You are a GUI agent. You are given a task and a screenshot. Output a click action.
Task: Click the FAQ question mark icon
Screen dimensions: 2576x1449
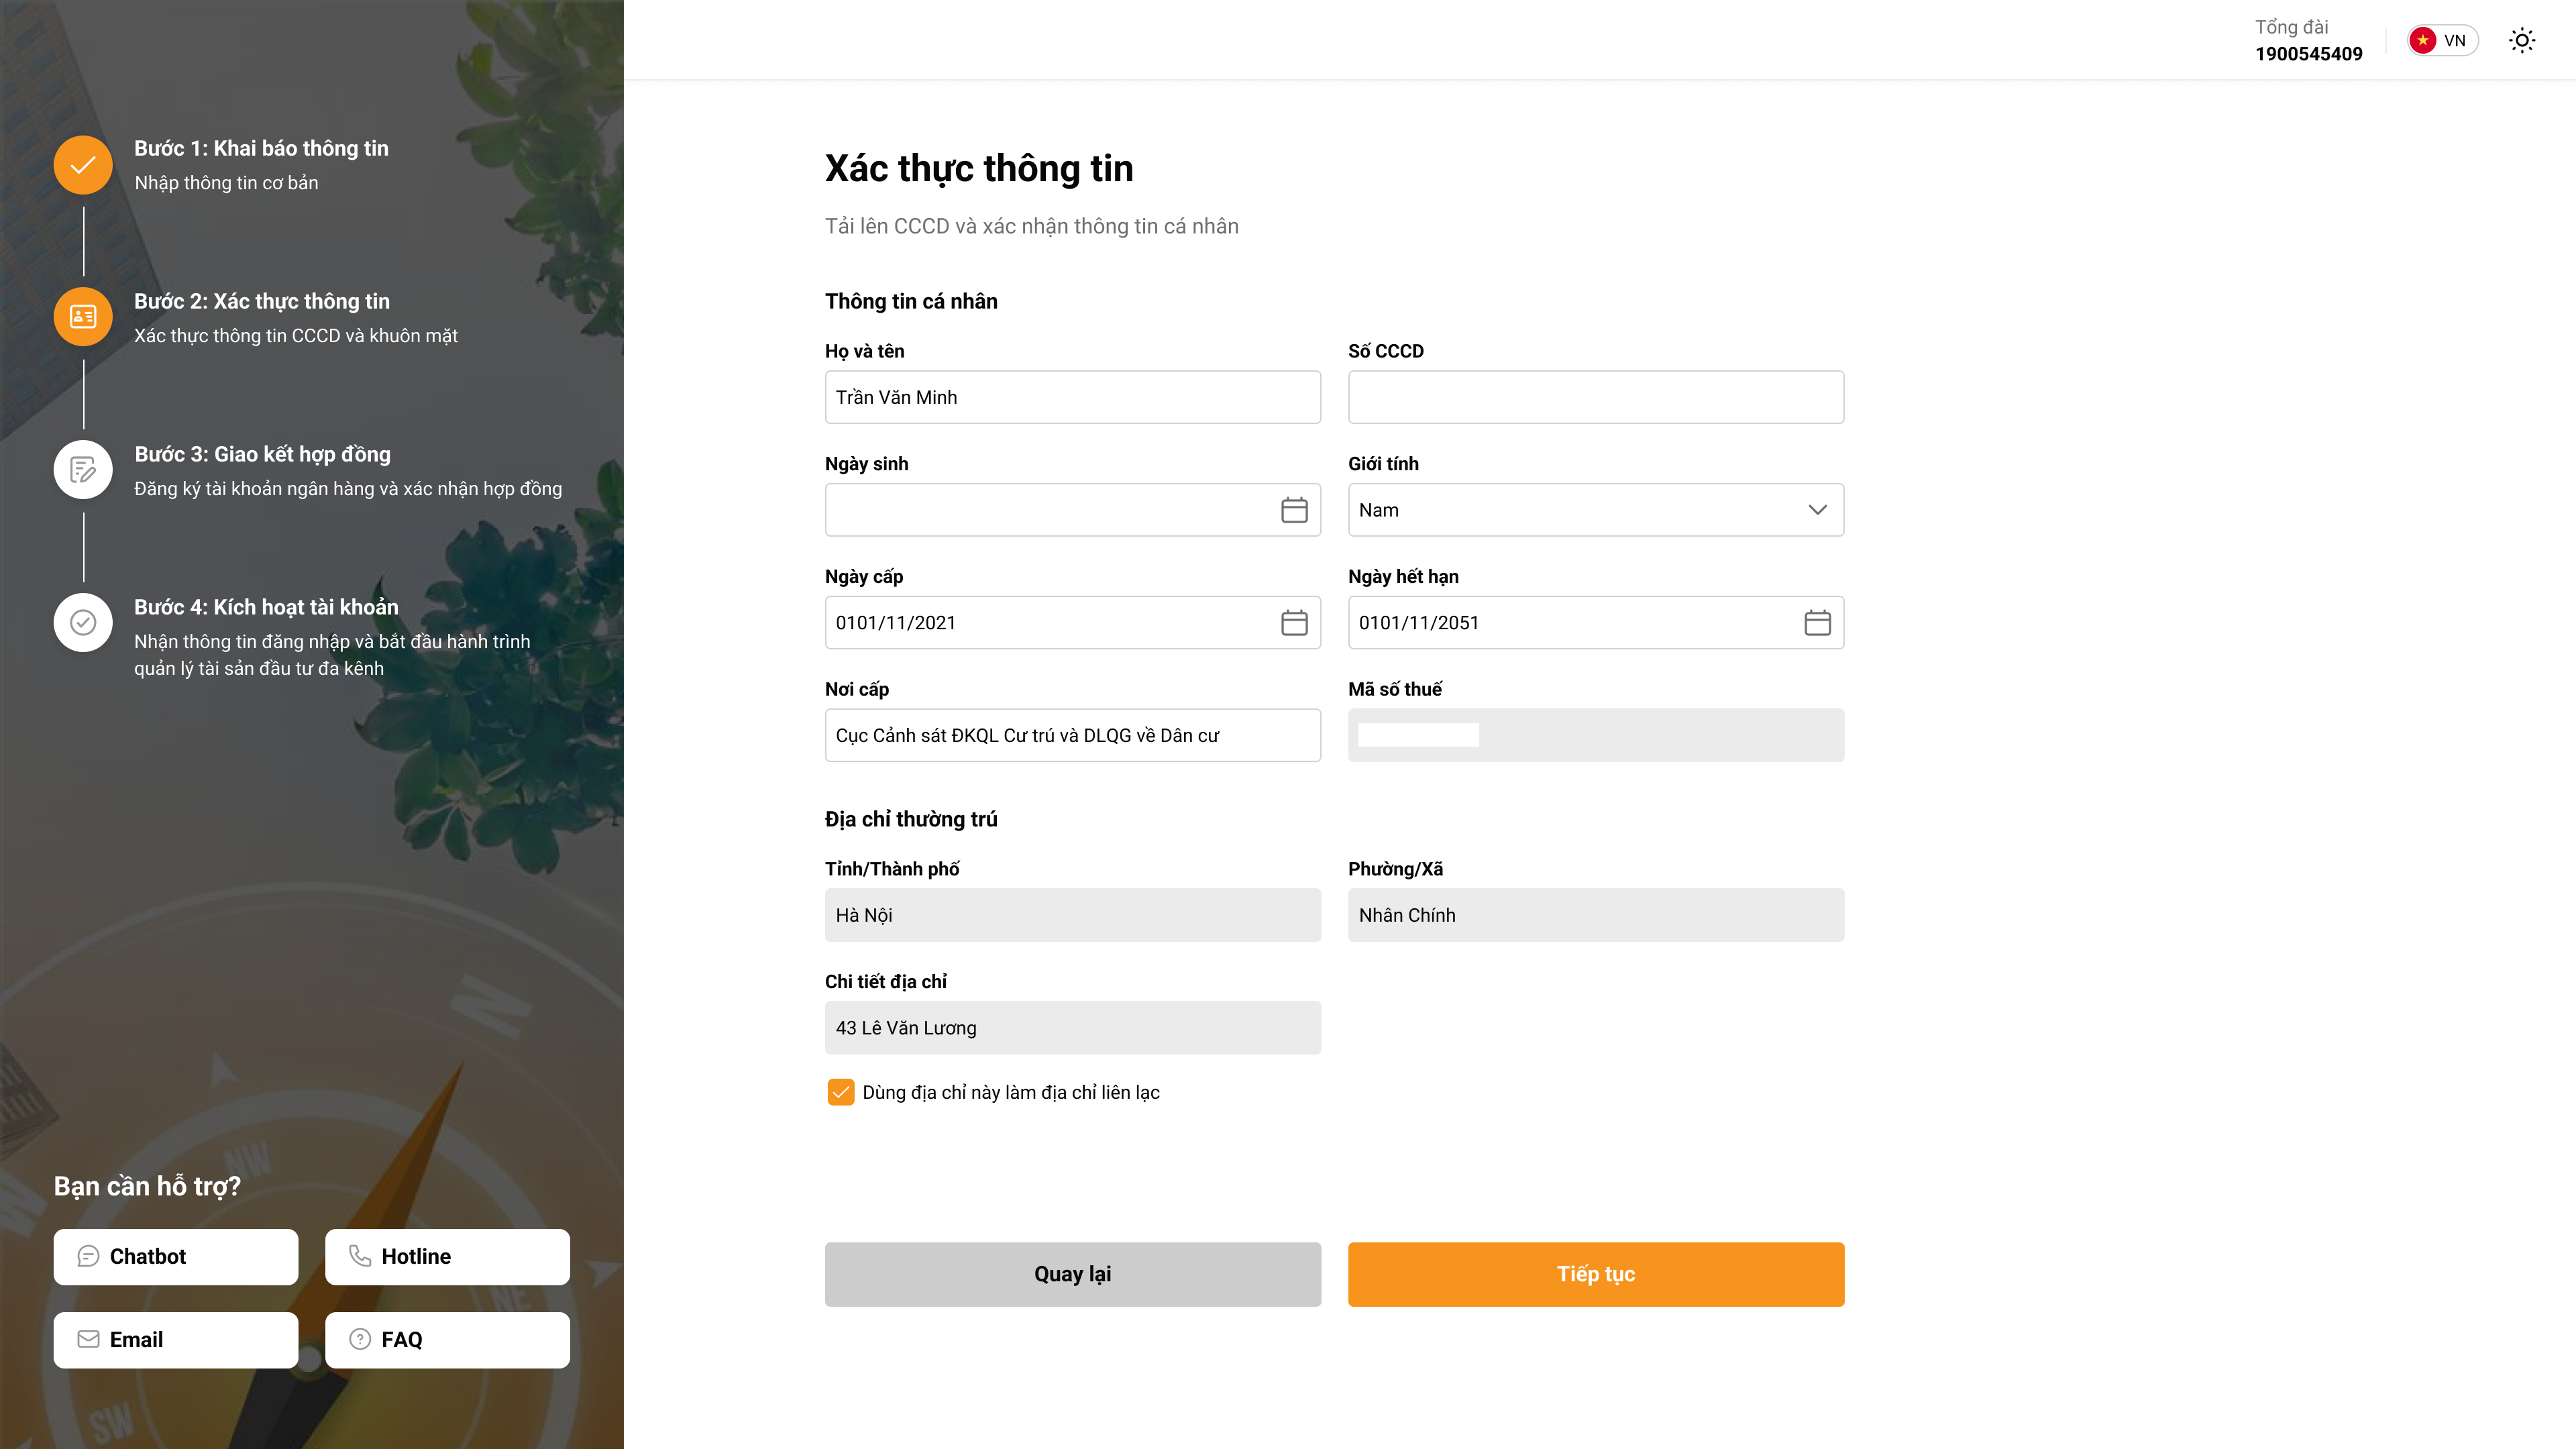coord(360,1339)
